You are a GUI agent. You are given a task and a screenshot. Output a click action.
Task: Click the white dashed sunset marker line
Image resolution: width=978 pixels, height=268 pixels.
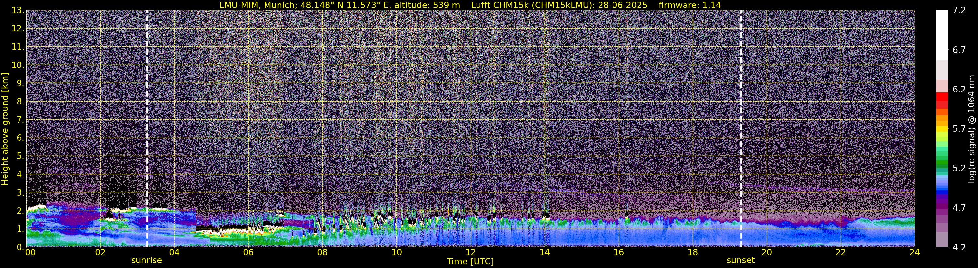tap(741, 129)
